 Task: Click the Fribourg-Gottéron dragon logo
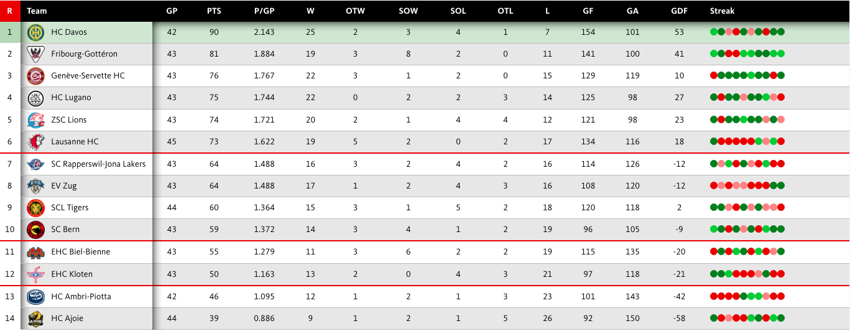[x=35, y=54]
